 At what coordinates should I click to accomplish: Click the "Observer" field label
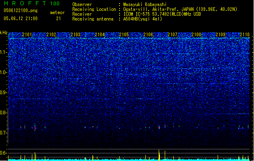[x=82, y=4]
